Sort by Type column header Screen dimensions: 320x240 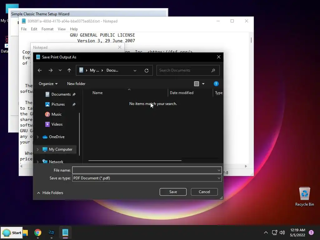tap(219, 93)
